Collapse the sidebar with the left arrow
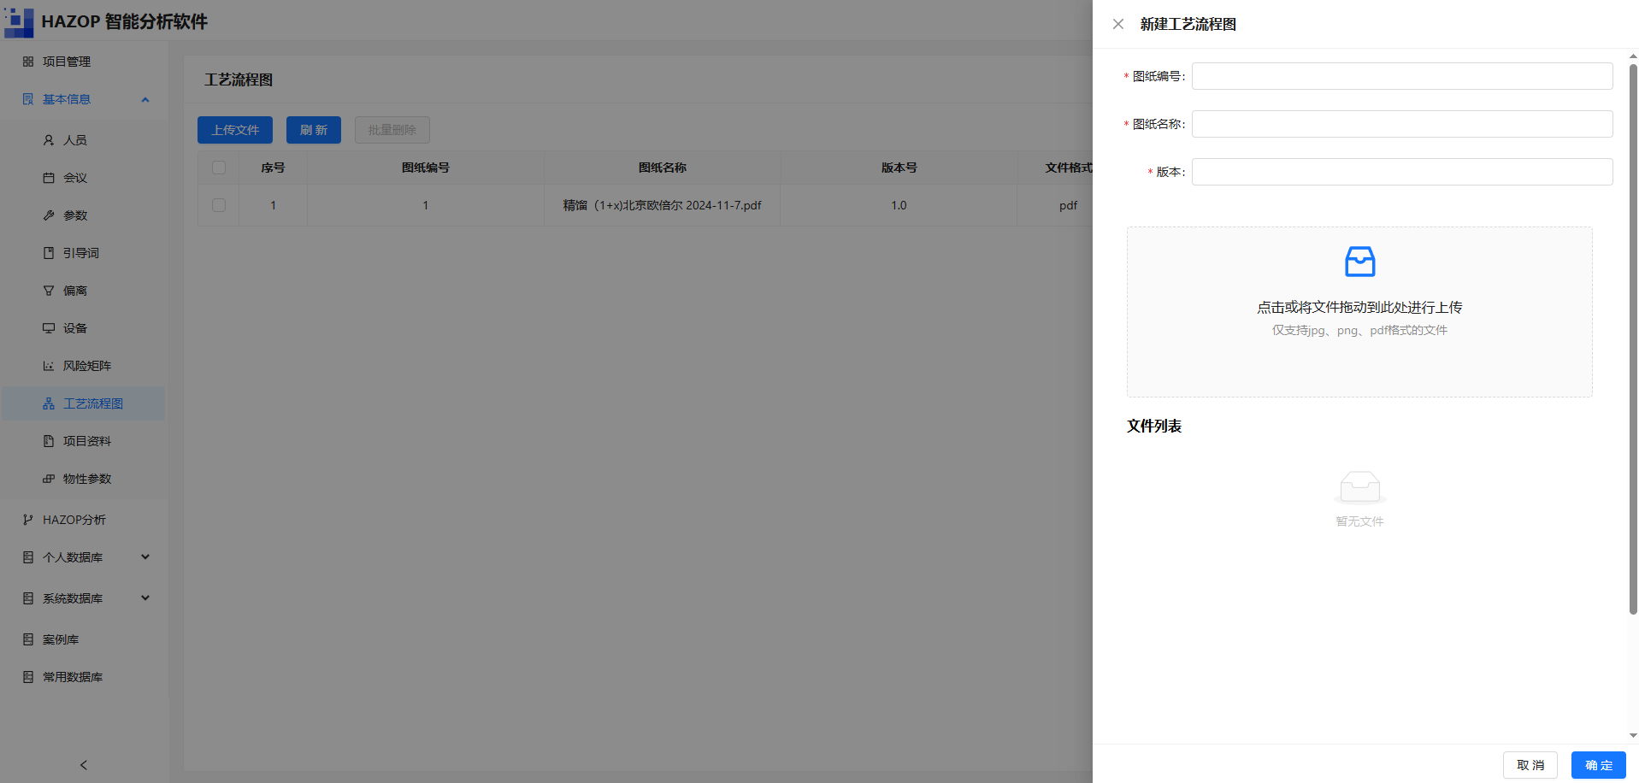 (84, 765)
